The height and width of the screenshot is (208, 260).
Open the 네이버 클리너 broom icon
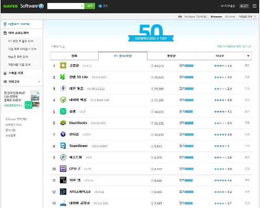point(63,203)
